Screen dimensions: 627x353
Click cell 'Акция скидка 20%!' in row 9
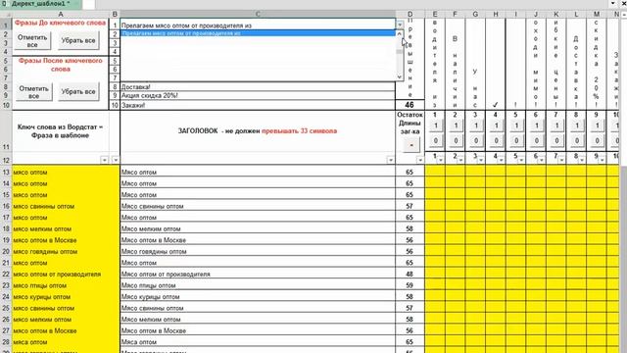pyautogui.click(x=258, y=96)
